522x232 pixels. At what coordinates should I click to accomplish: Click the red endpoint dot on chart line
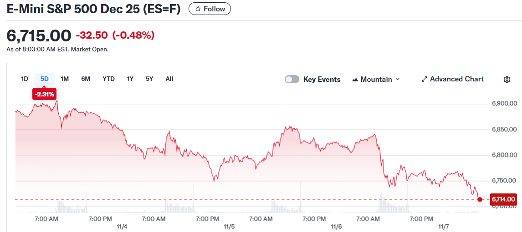pos(480,199)
